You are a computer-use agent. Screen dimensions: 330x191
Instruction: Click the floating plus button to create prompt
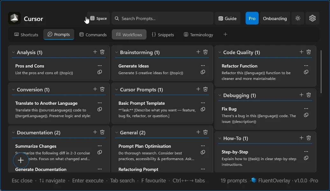(21, 160)
